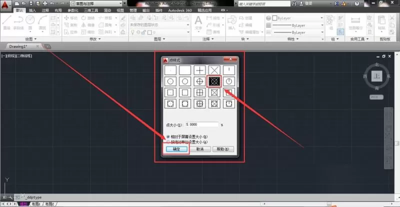Expand the 实用工具 panel arrow
400x207 pixels.
[367, 39]
